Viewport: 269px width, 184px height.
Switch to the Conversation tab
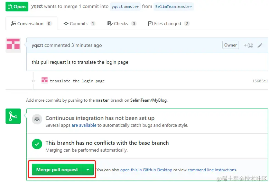[x=31, y=23]
